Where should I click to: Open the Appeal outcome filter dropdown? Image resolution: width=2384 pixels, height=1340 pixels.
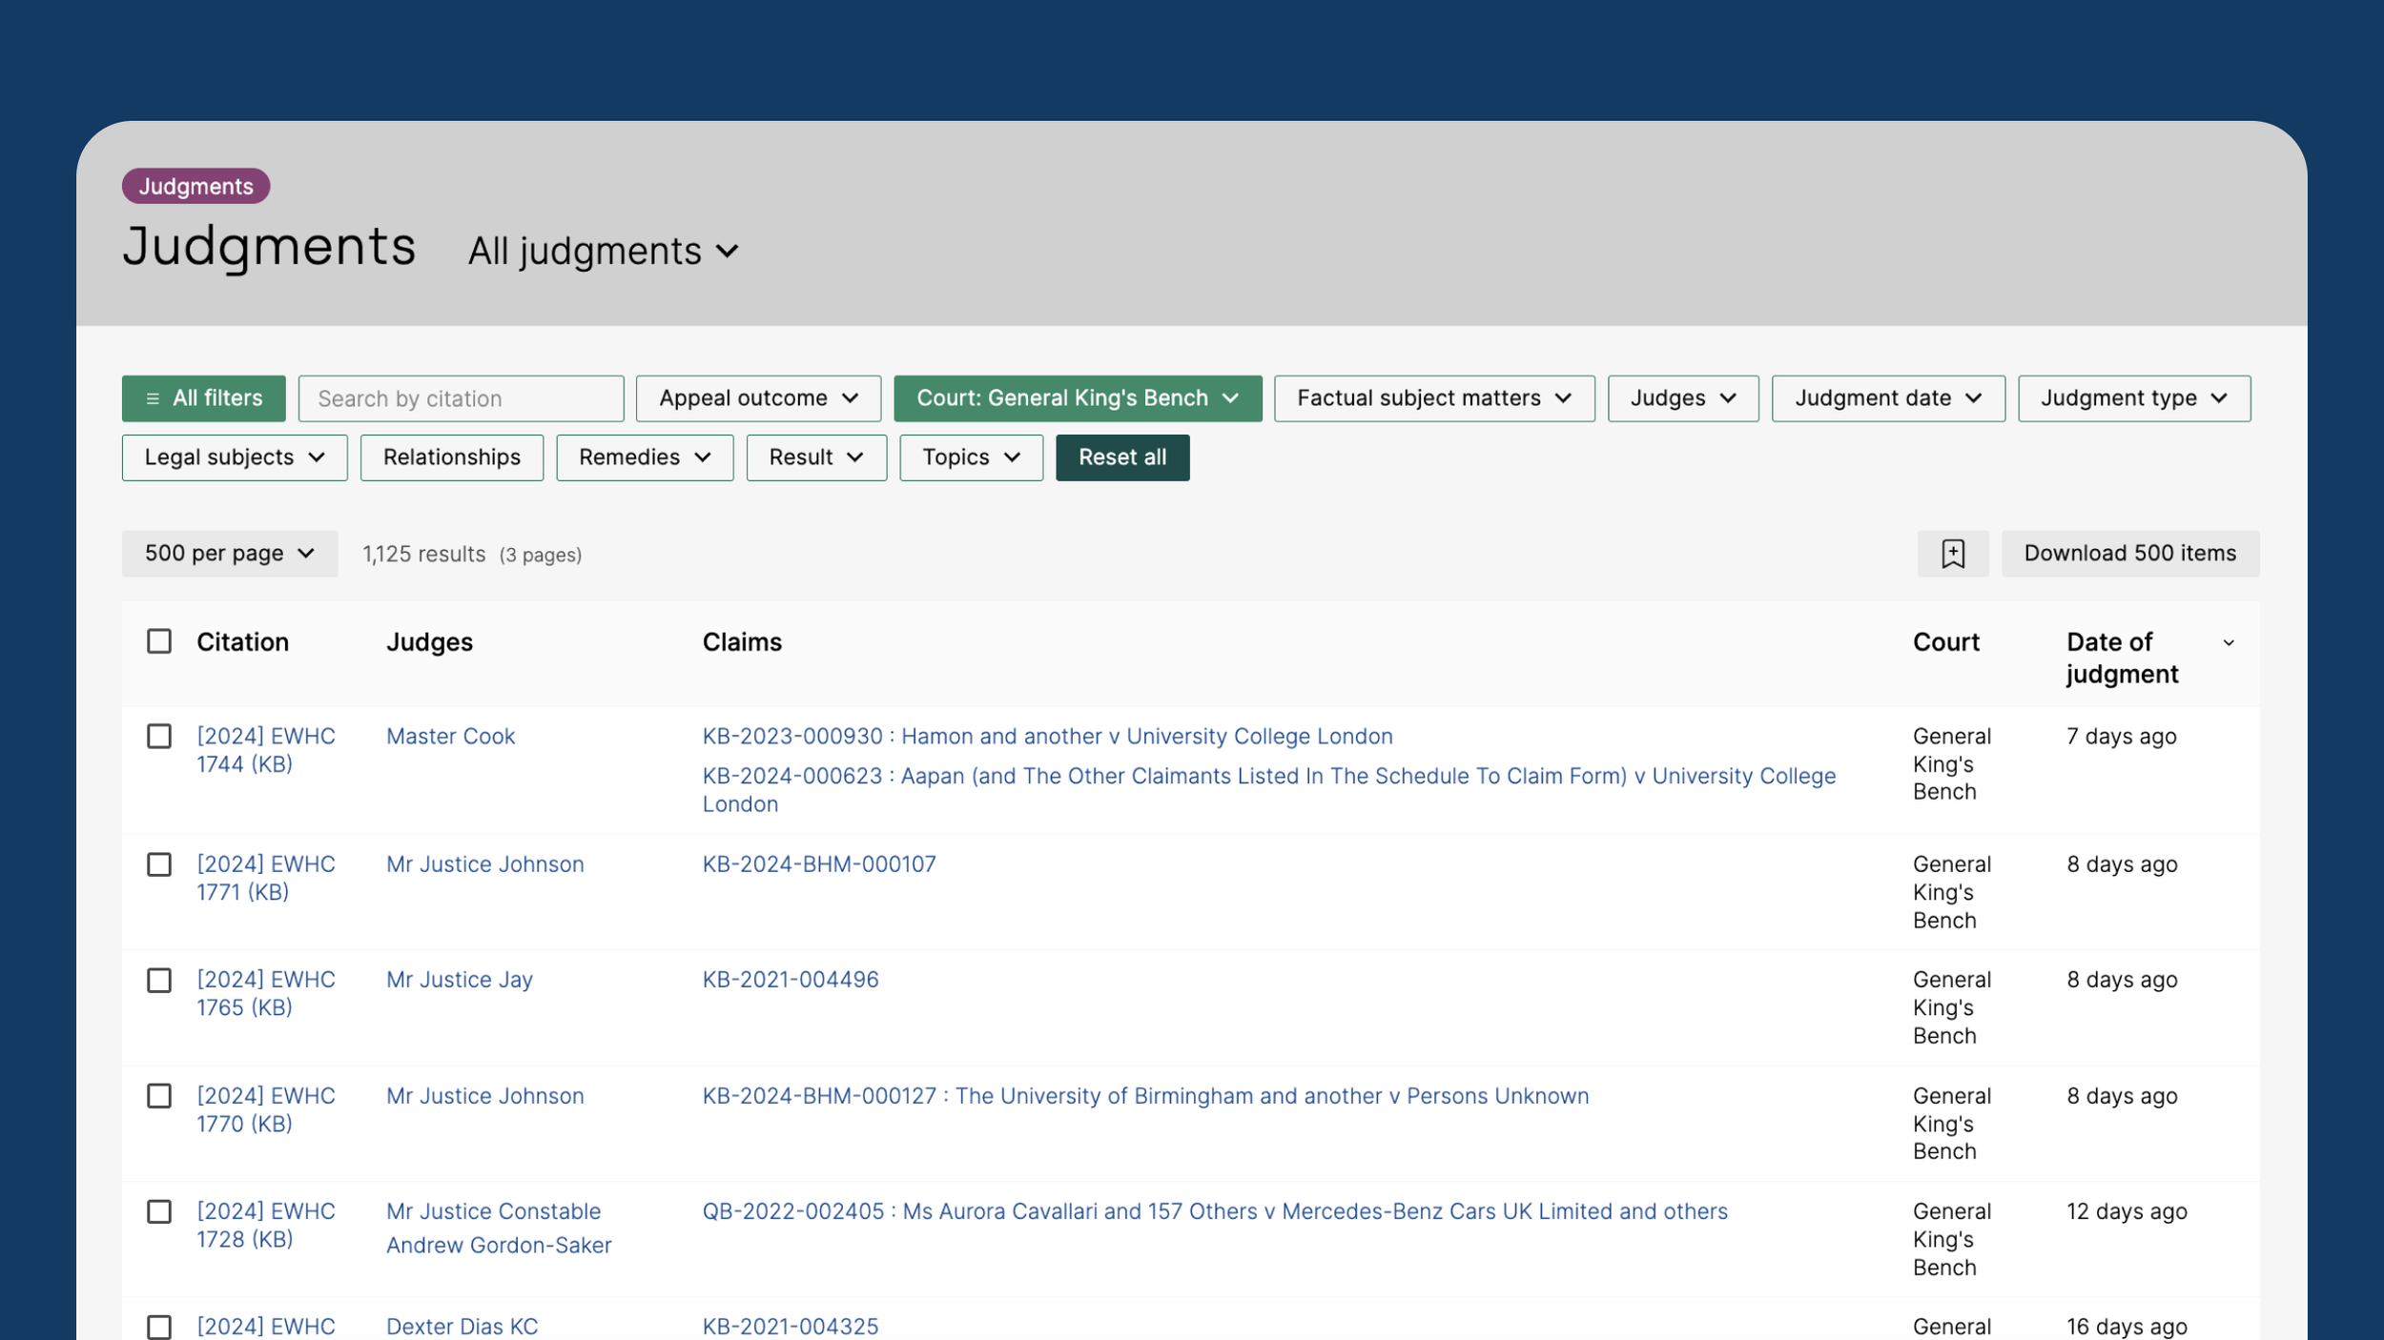pyautogui.click(x=758, y=398)
